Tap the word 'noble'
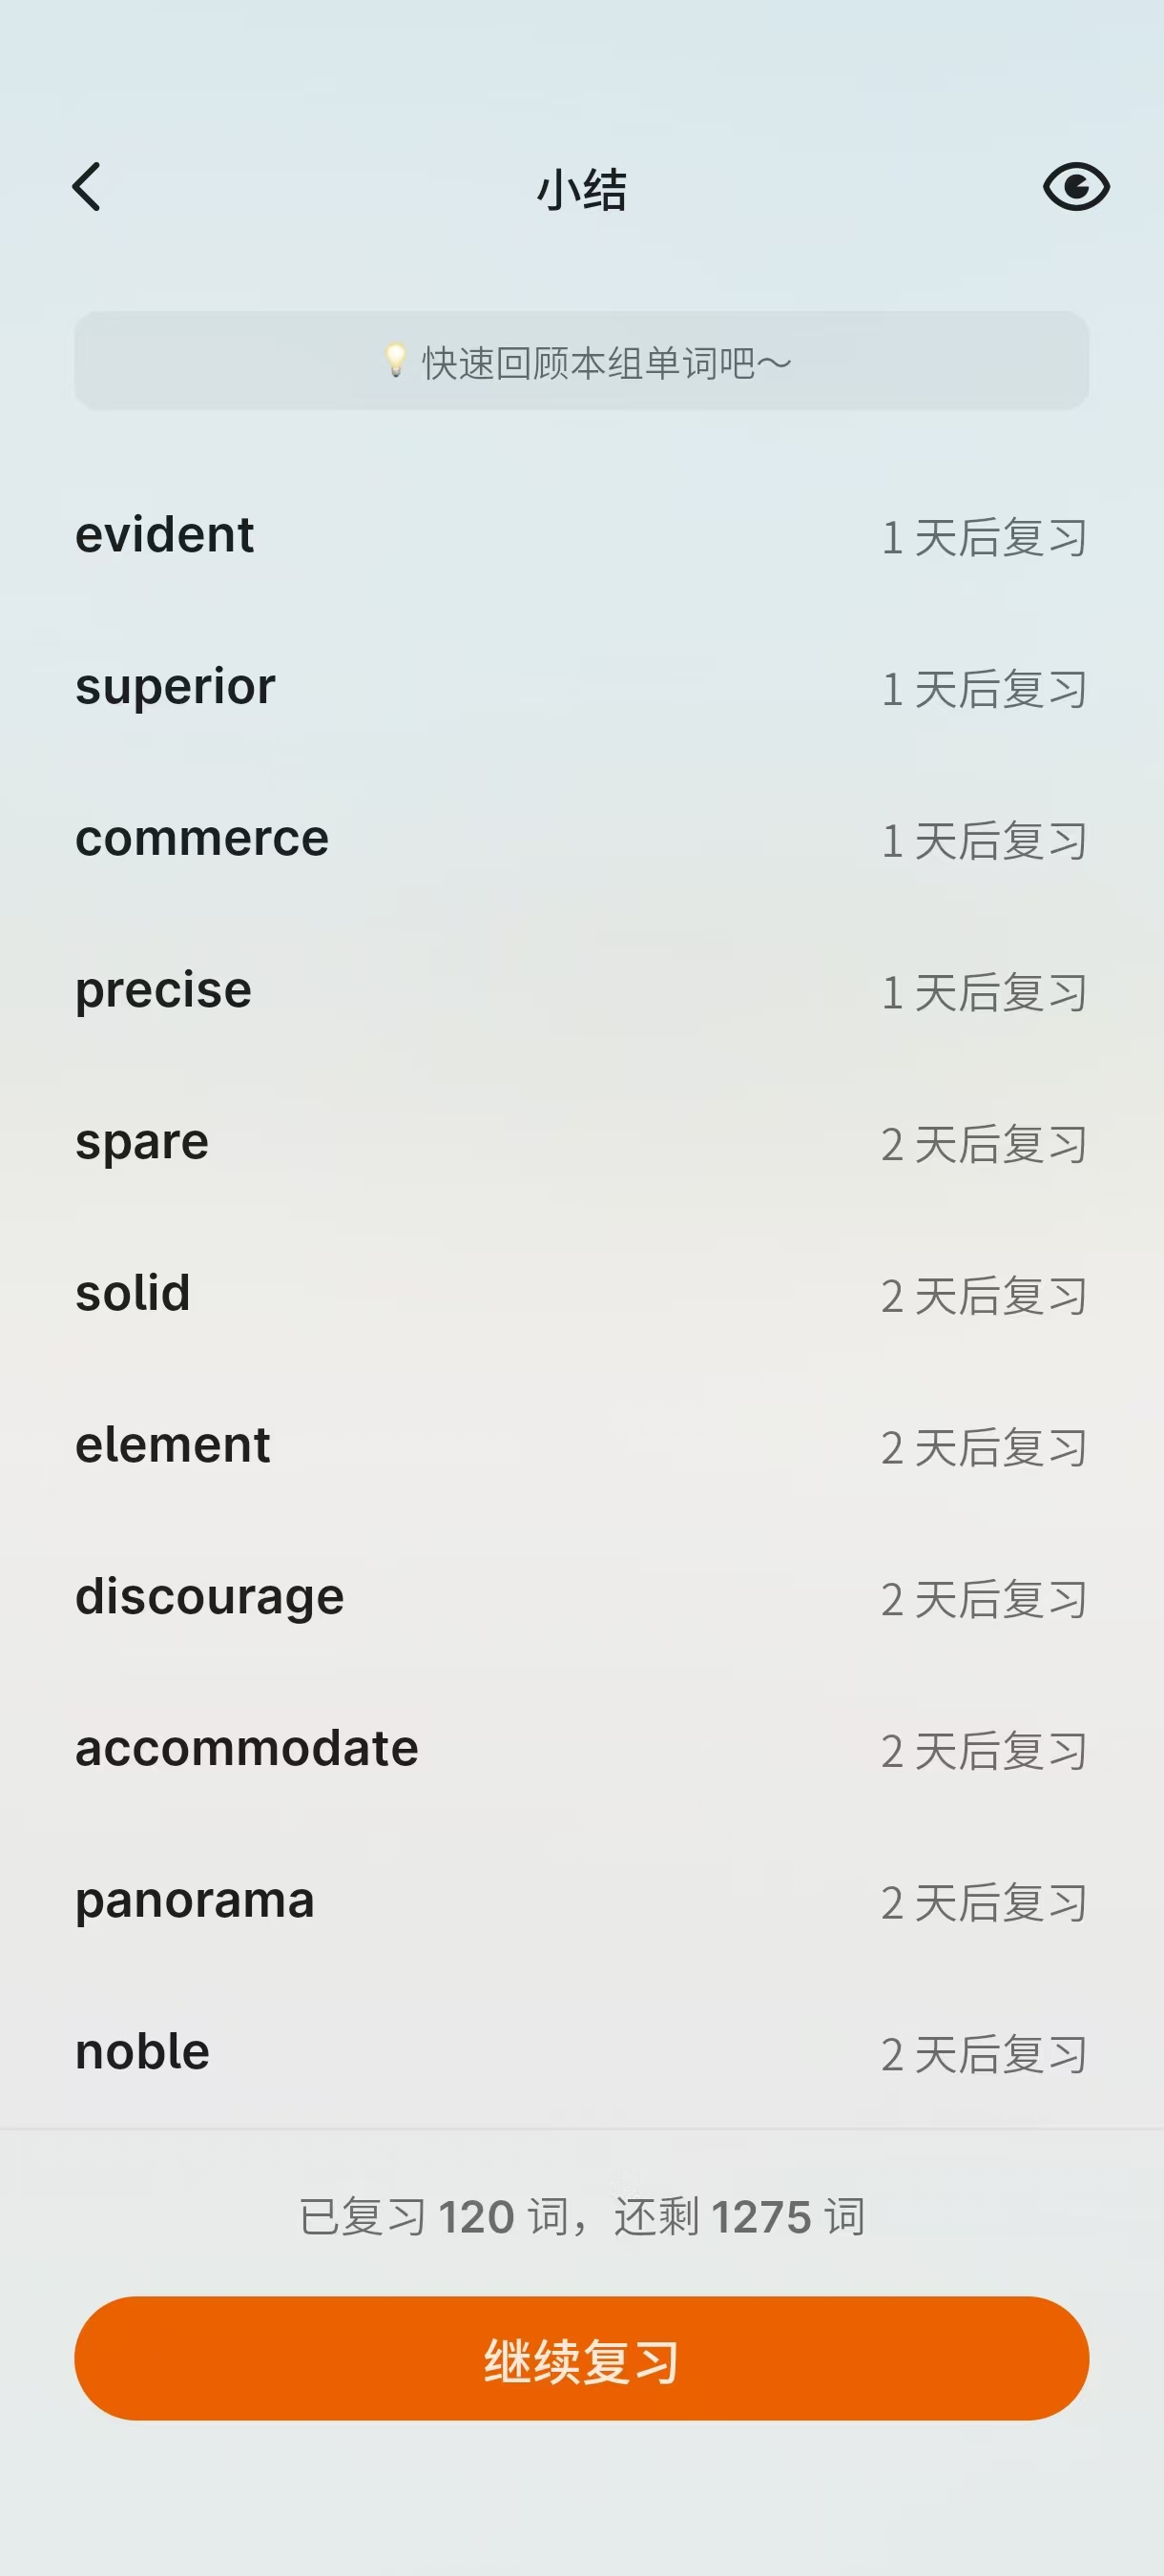 click(x=143, y=2052)
